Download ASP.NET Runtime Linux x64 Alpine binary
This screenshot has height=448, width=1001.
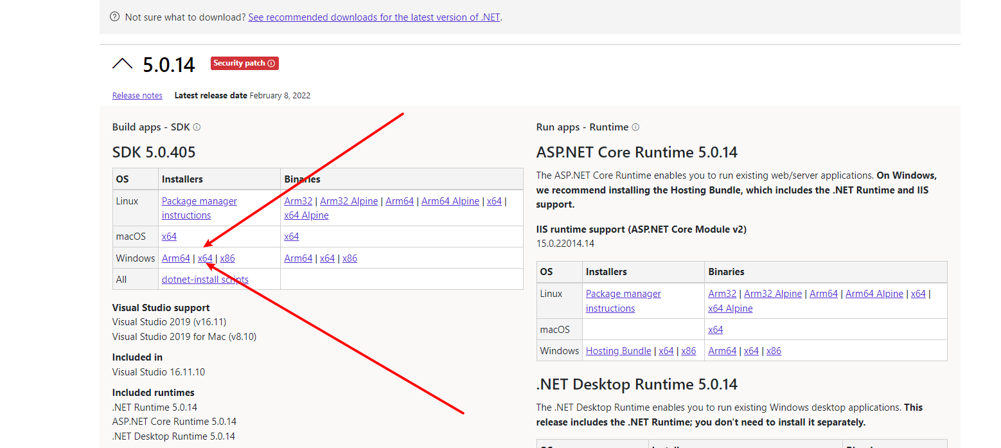(731, 309)
